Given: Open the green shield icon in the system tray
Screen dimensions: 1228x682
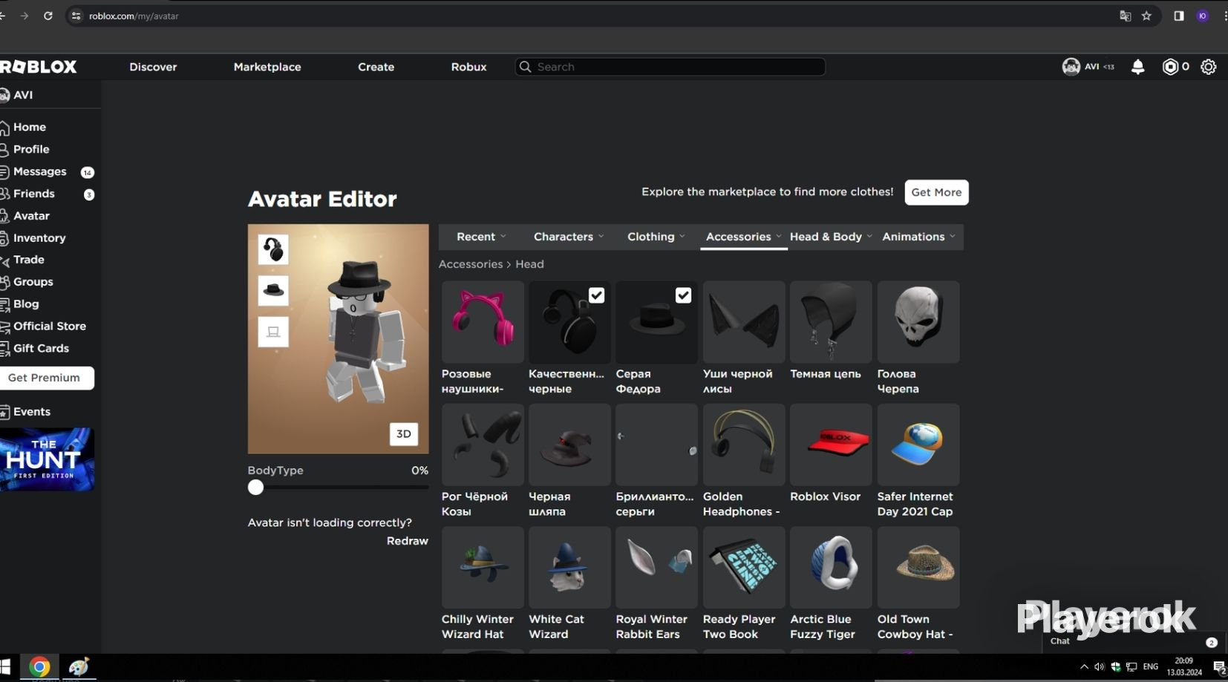Looking at the screenshot, I should pyautogui.click(x=1115, y=667).
